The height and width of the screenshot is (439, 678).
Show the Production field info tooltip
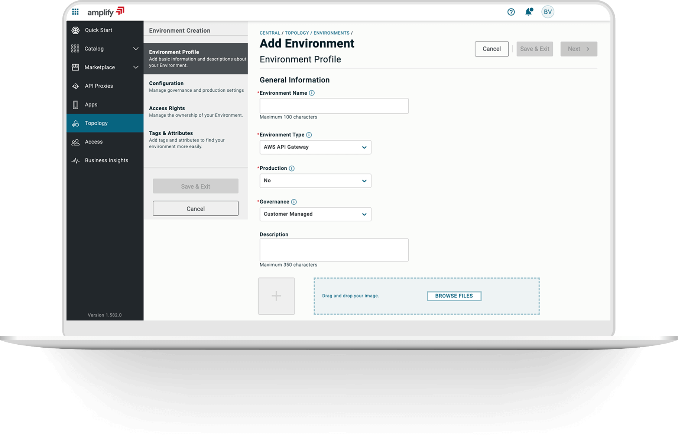(x=292, y=168)
